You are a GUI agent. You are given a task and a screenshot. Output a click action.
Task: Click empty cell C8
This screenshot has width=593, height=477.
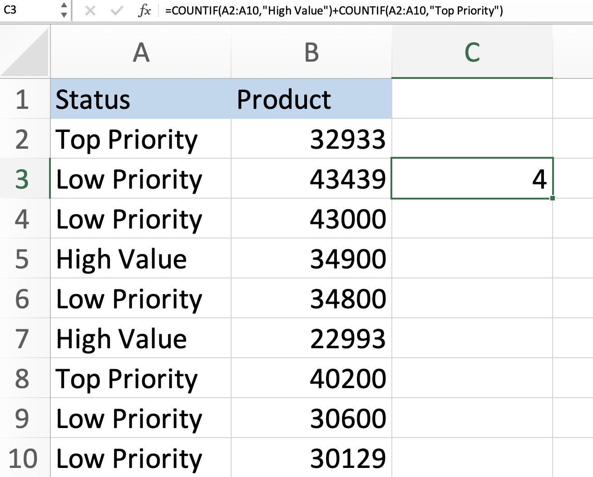pos(472,378)
